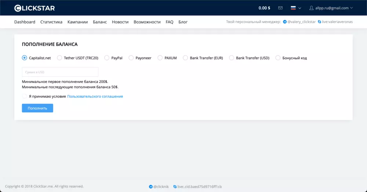Open FAQ page
This screenshot has width=367, height=192.
click(x=170, y=22)
